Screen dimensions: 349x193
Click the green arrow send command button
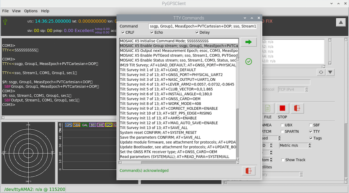point(248,42)
